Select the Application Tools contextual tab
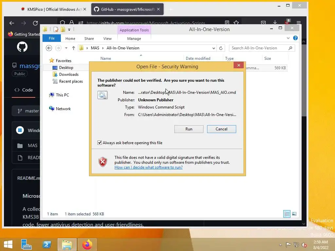Viewport: 335px width, 251px height. (x=134, y=30)
